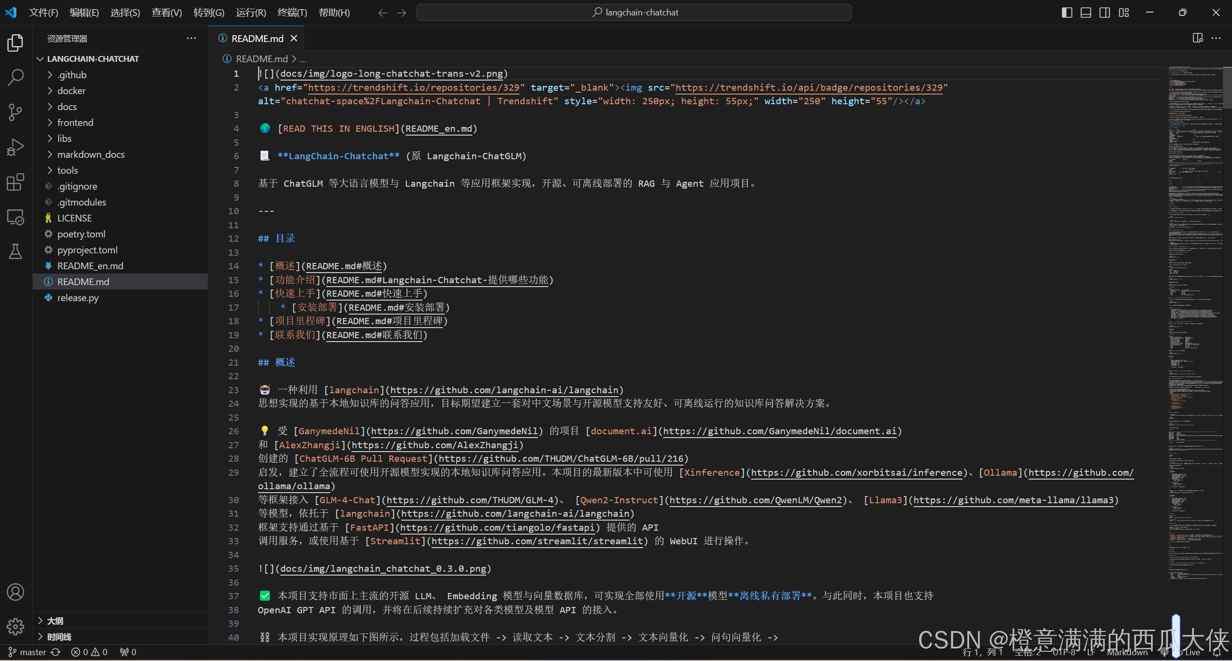
Task: Expand the docs folder
Action: click(x=121, y=107)
